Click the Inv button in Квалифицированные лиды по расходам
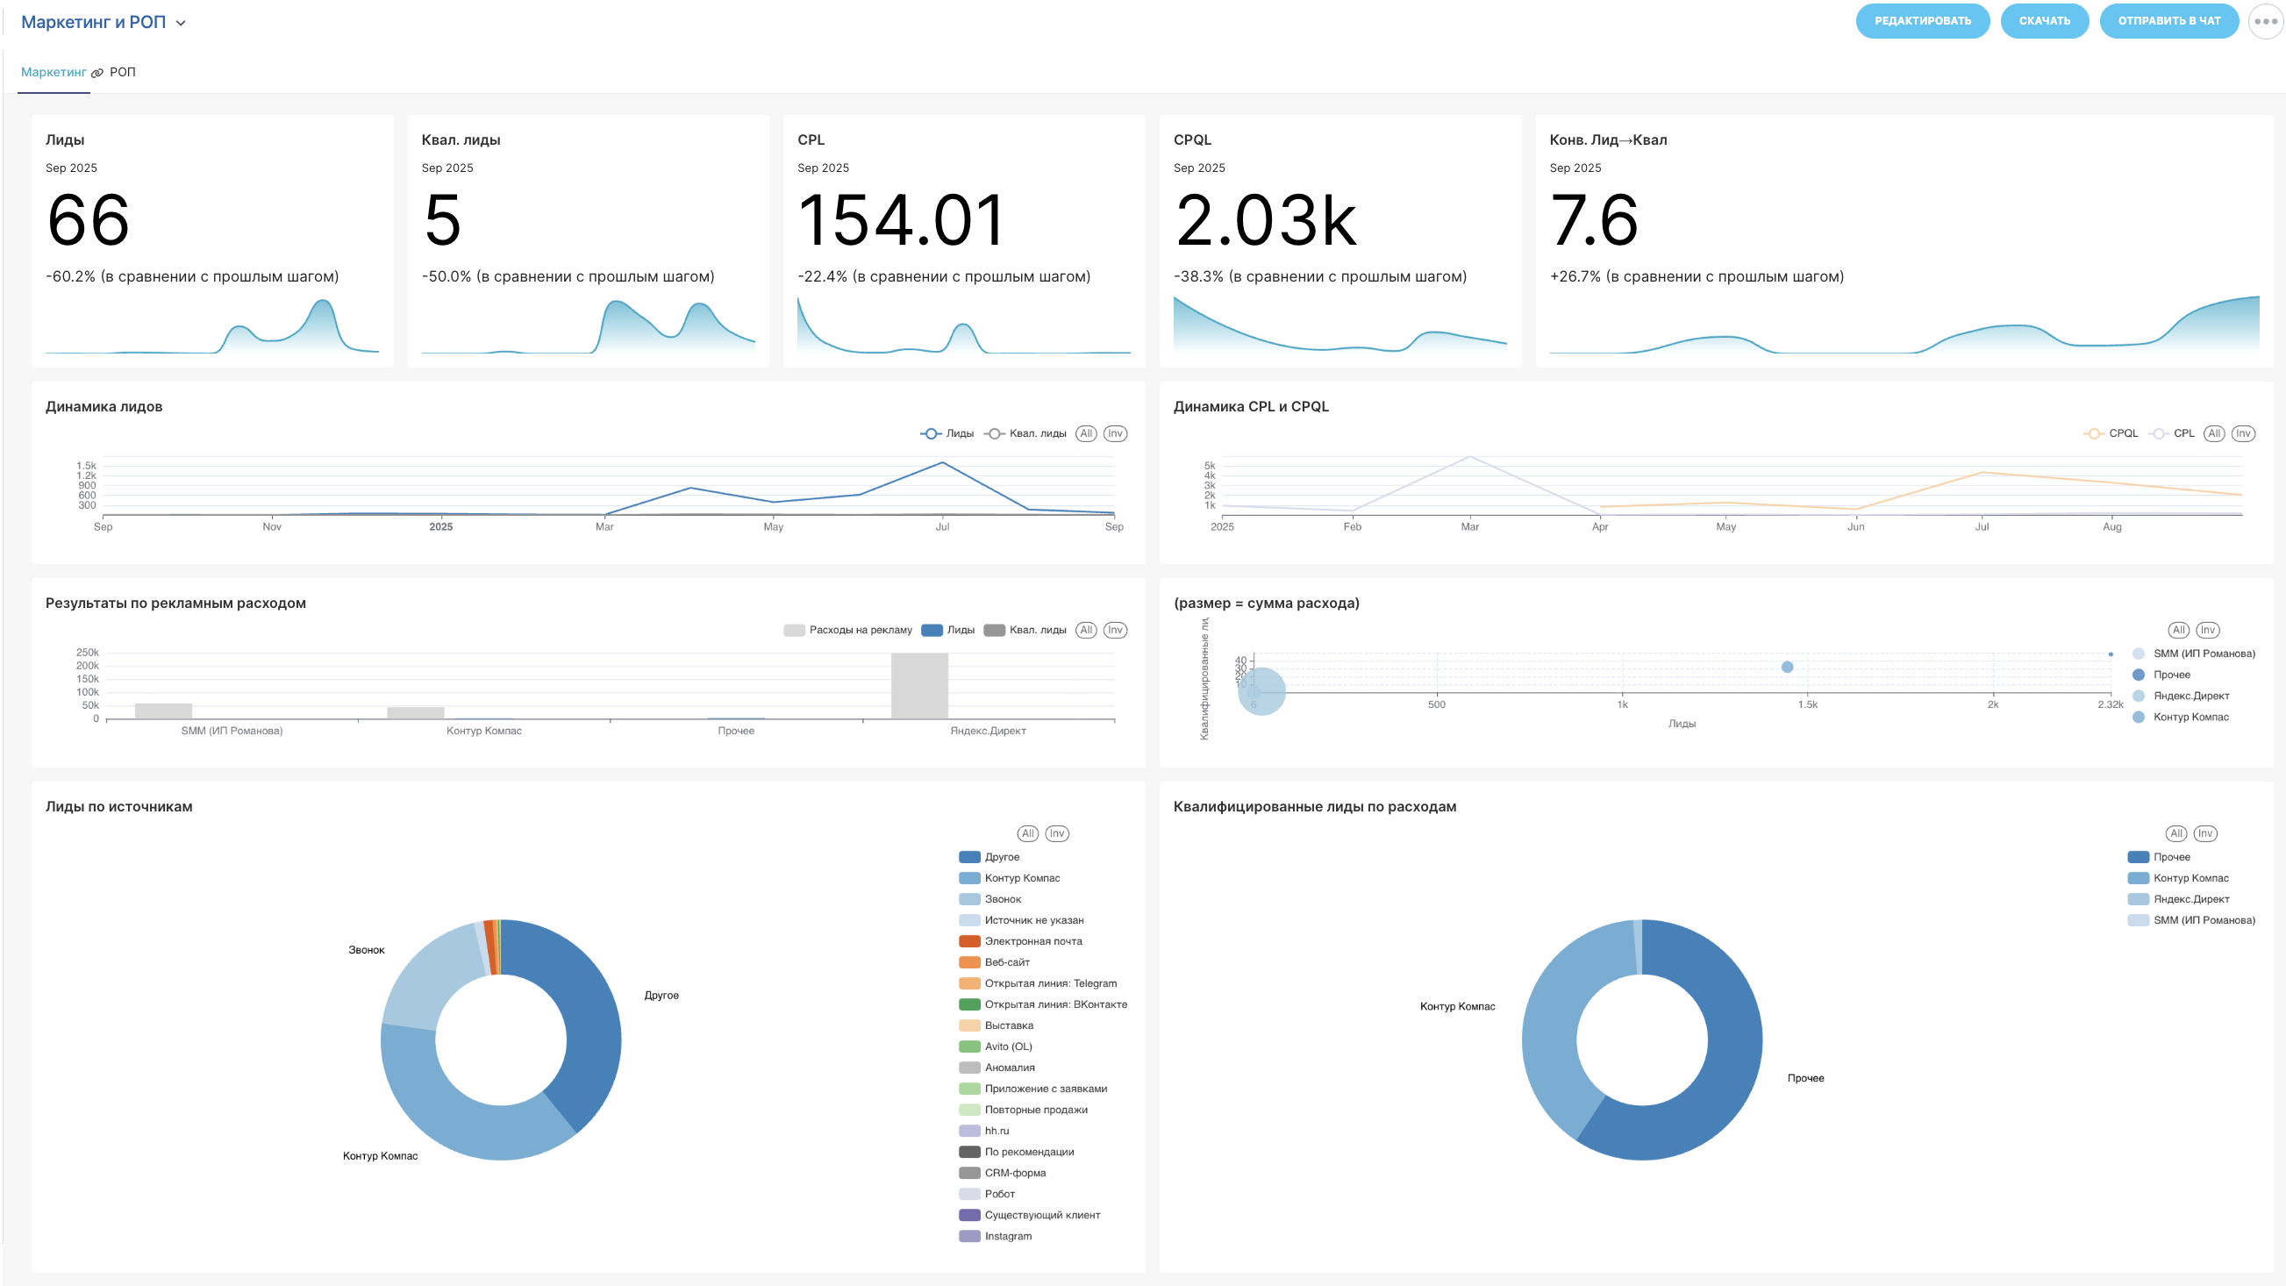 coord(2205,833)
